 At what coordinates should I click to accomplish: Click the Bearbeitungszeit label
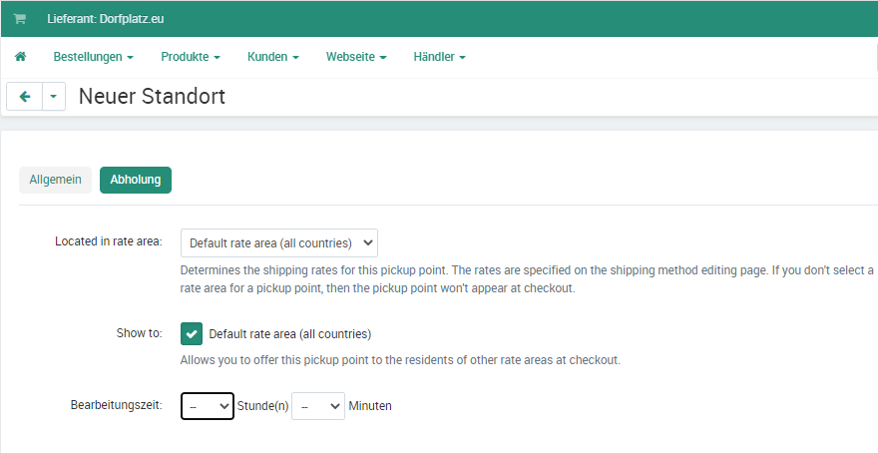click(117, 405)
